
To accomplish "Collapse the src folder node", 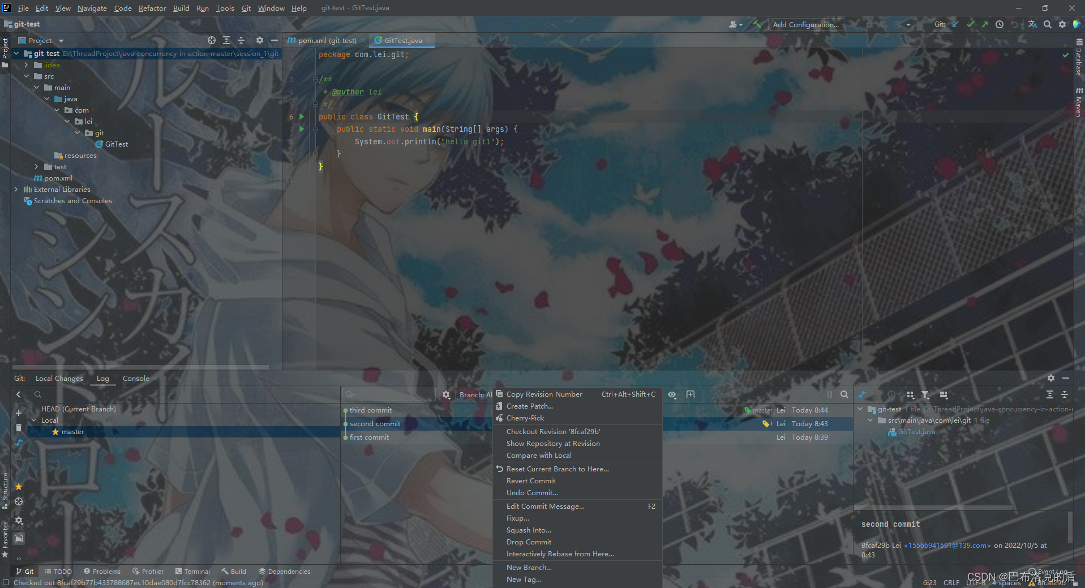I will click(26, 76).
